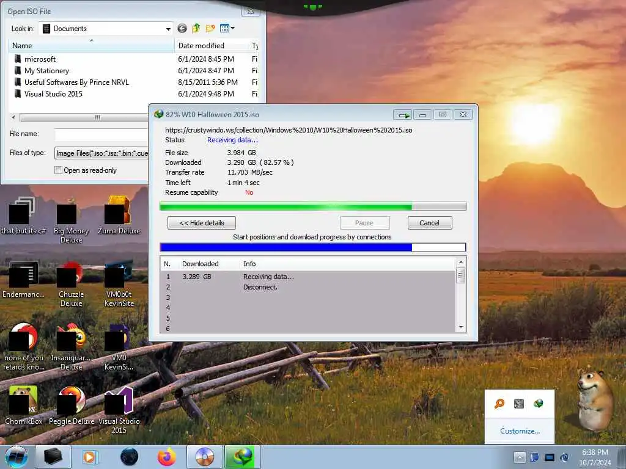
Task: Click the download dialog's title bar icon
Action: [x=158, y=114]
